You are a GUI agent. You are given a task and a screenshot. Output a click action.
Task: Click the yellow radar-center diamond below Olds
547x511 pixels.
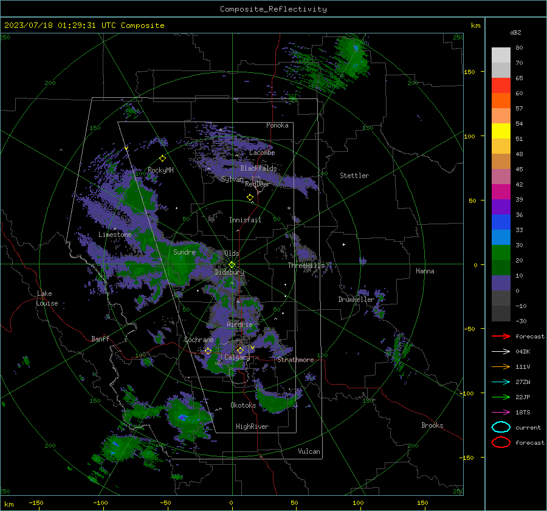pos(232,265)
